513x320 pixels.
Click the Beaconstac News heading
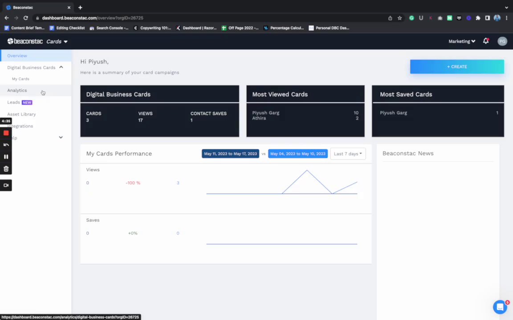408,153
